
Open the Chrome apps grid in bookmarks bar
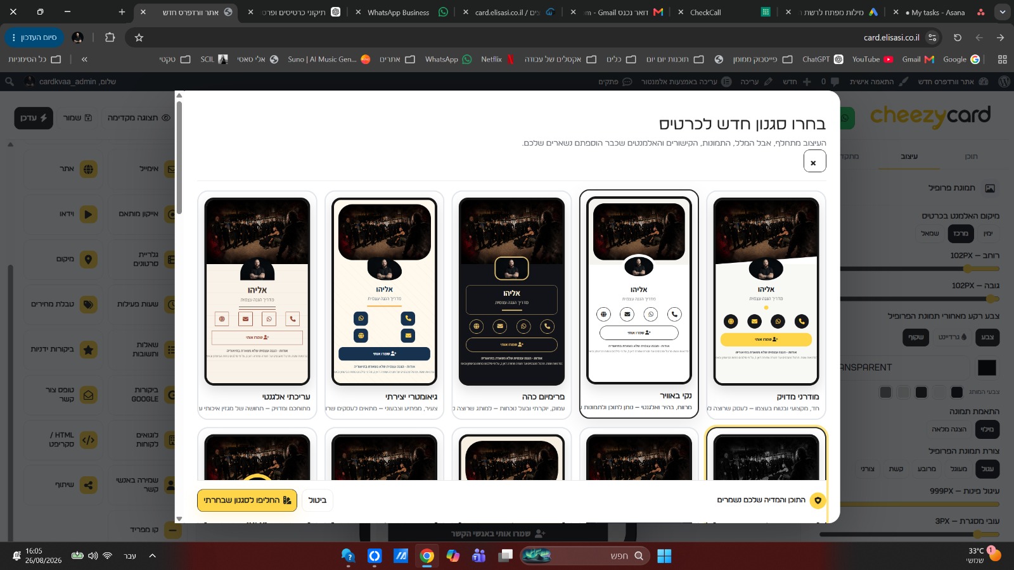1002,60
